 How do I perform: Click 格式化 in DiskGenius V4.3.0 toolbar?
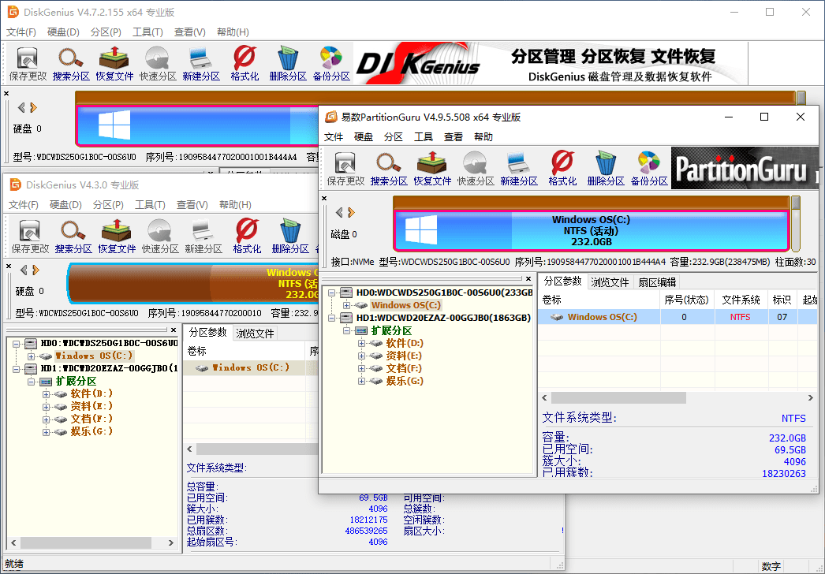247,237
